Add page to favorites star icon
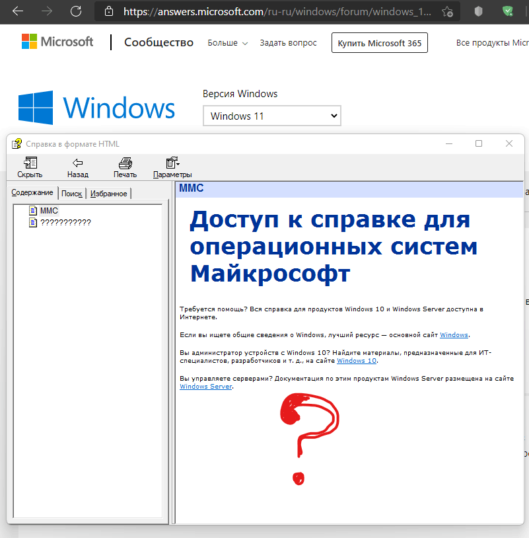Viewport: 529px width, 538px height. 447,12
